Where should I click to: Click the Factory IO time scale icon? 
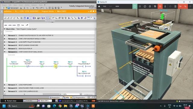150,6
